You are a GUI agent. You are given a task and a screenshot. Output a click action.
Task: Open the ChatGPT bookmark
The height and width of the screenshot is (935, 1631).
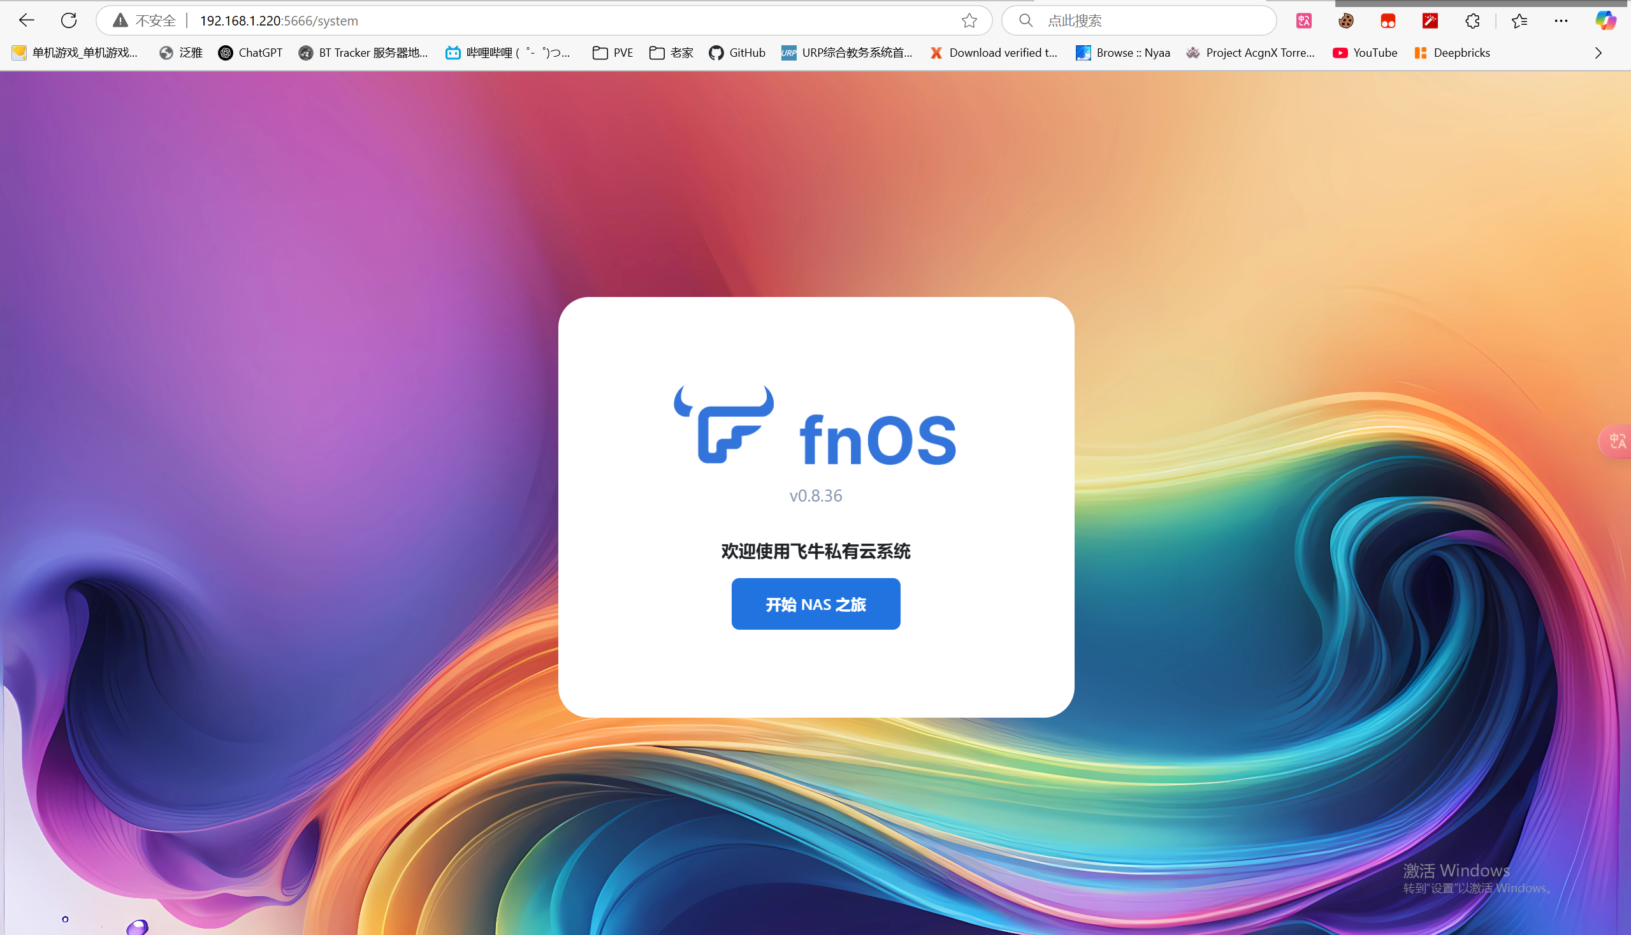coord(250,53)
